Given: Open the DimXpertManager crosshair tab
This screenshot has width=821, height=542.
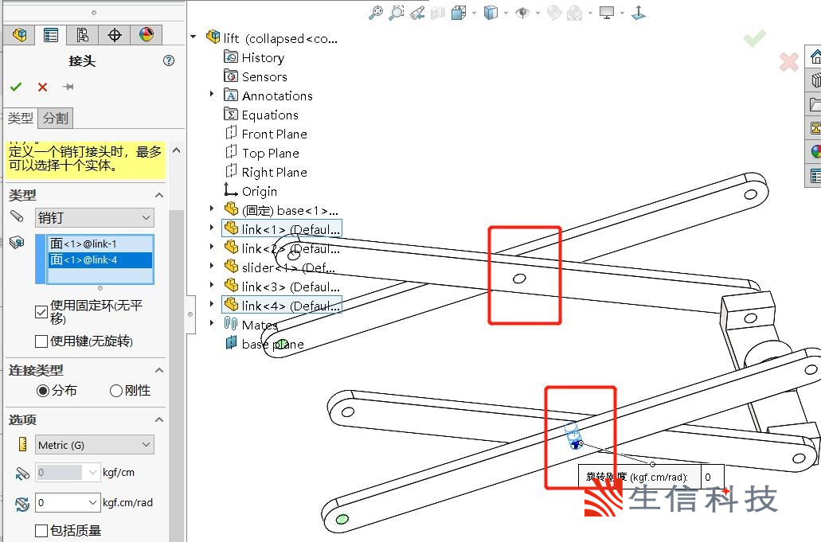Looking at the screenshot, I should [x=114, y=35].
